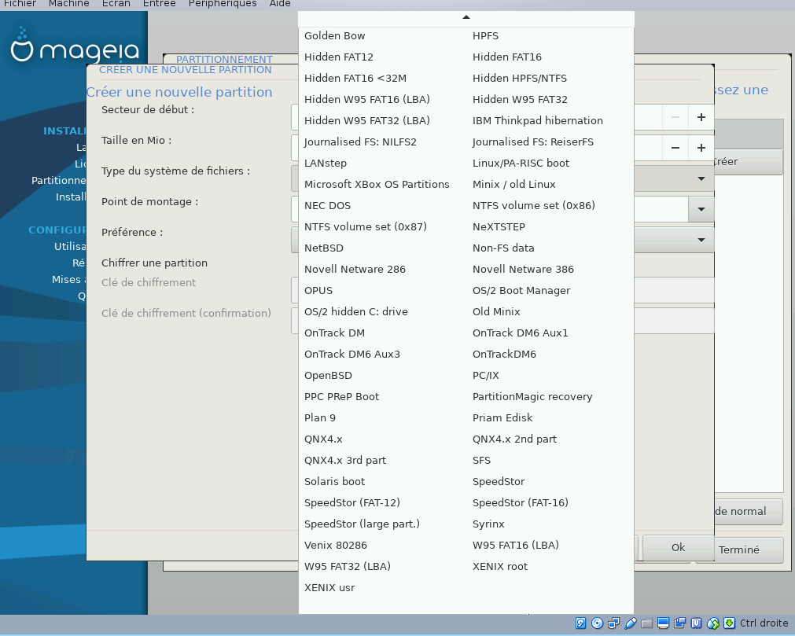This screenshot has width=795, height=636.
Task: Increase the Taille en Mio value
Action: tap(701, 148)
